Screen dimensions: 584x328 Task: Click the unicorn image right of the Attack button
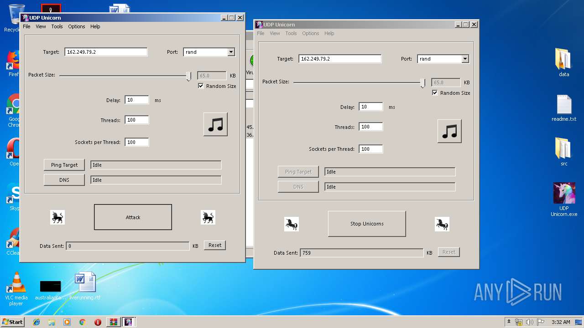(208, 217)
